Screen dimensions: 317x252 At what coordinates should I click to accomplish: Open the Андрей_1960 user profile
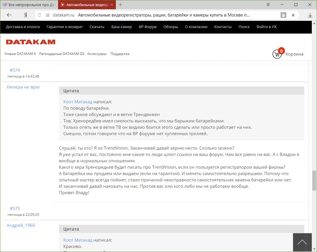[x=21, y=225]
